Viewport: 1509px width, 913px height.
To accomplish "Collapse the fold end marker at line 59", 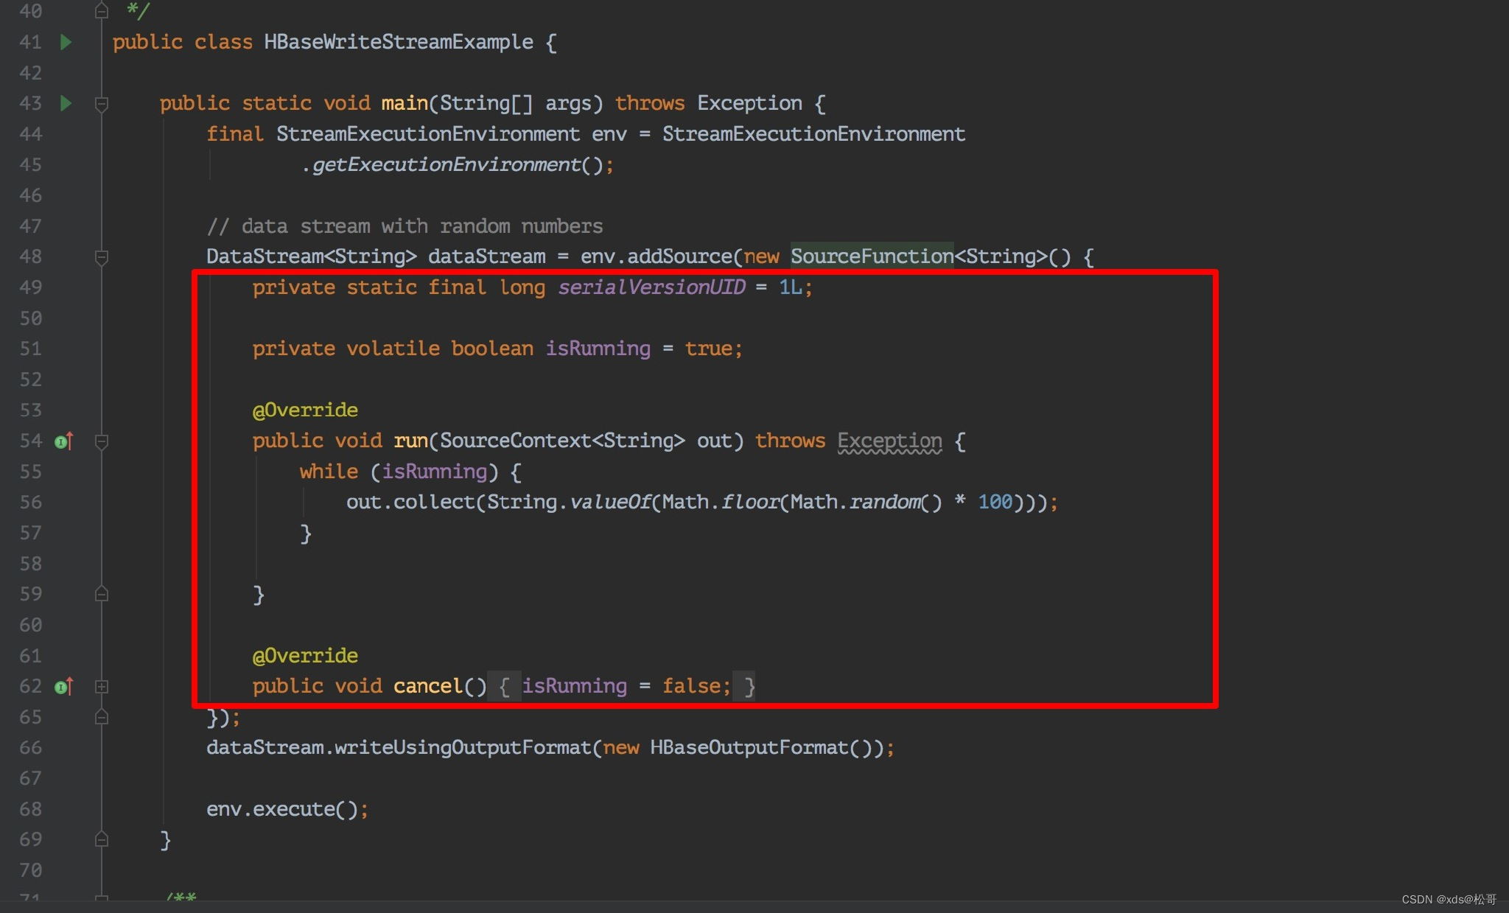I will coord(102,594).
